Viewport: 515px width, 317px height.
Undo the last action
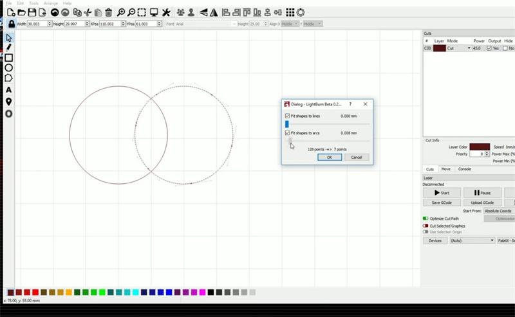(x=55, y=12)
